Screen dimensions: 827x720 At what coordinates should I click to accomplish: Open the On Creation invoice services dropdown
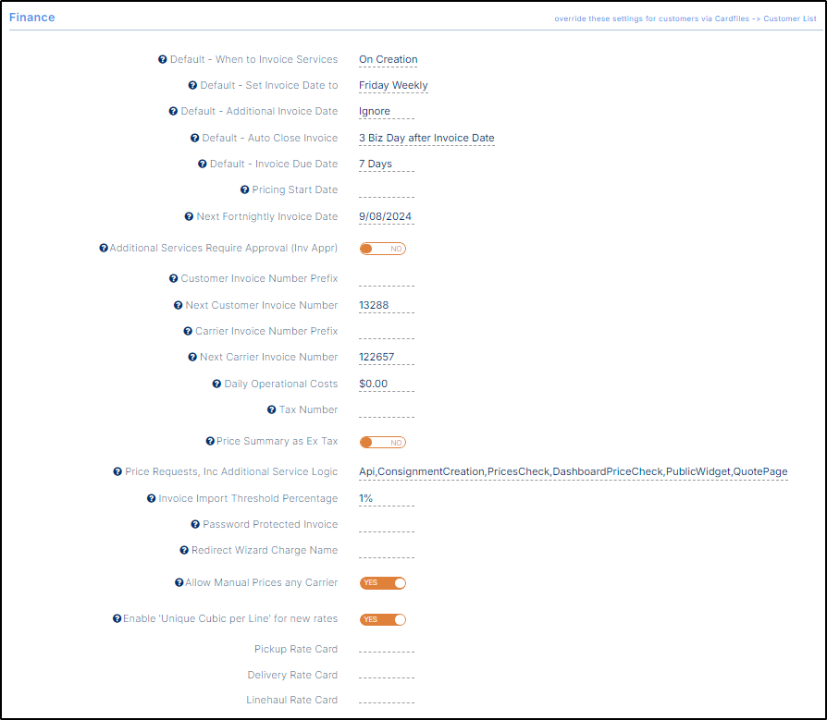click(388, 60)
